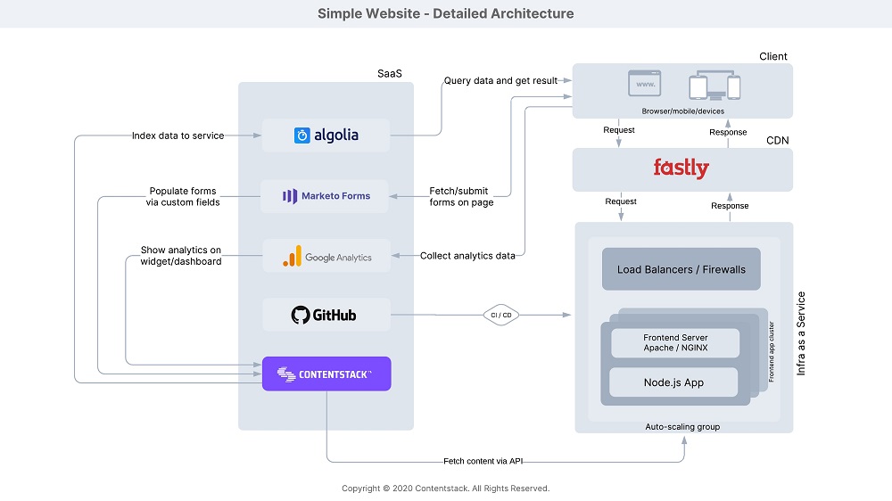Click the 'Query data and get result' label
Image resolution: width=892 pixels, height=501 pixels.
(500, 81)
